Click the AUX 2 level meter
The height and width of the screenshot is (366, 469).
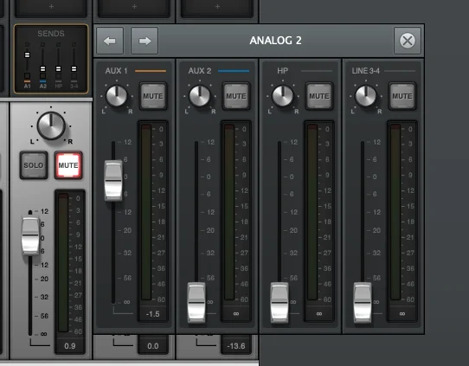tap(229, 212)
